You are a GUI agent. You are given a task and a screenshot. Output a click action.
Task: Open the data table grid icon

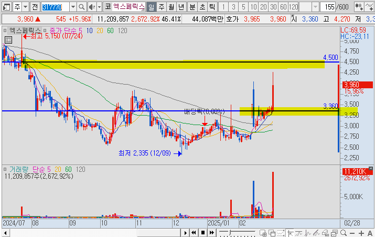tap(8, 40)
